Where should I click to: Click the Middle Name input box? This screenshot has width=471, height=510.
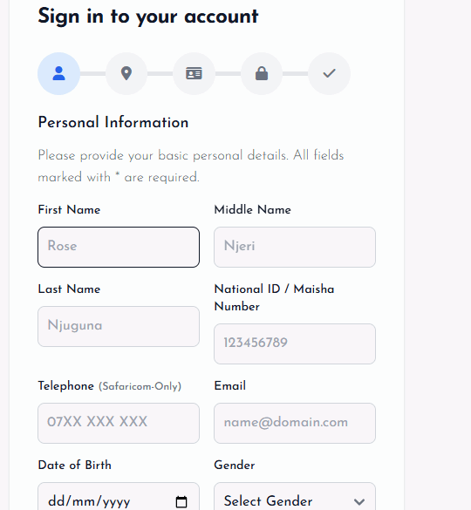pyautogui.click(x=295, y=248)
